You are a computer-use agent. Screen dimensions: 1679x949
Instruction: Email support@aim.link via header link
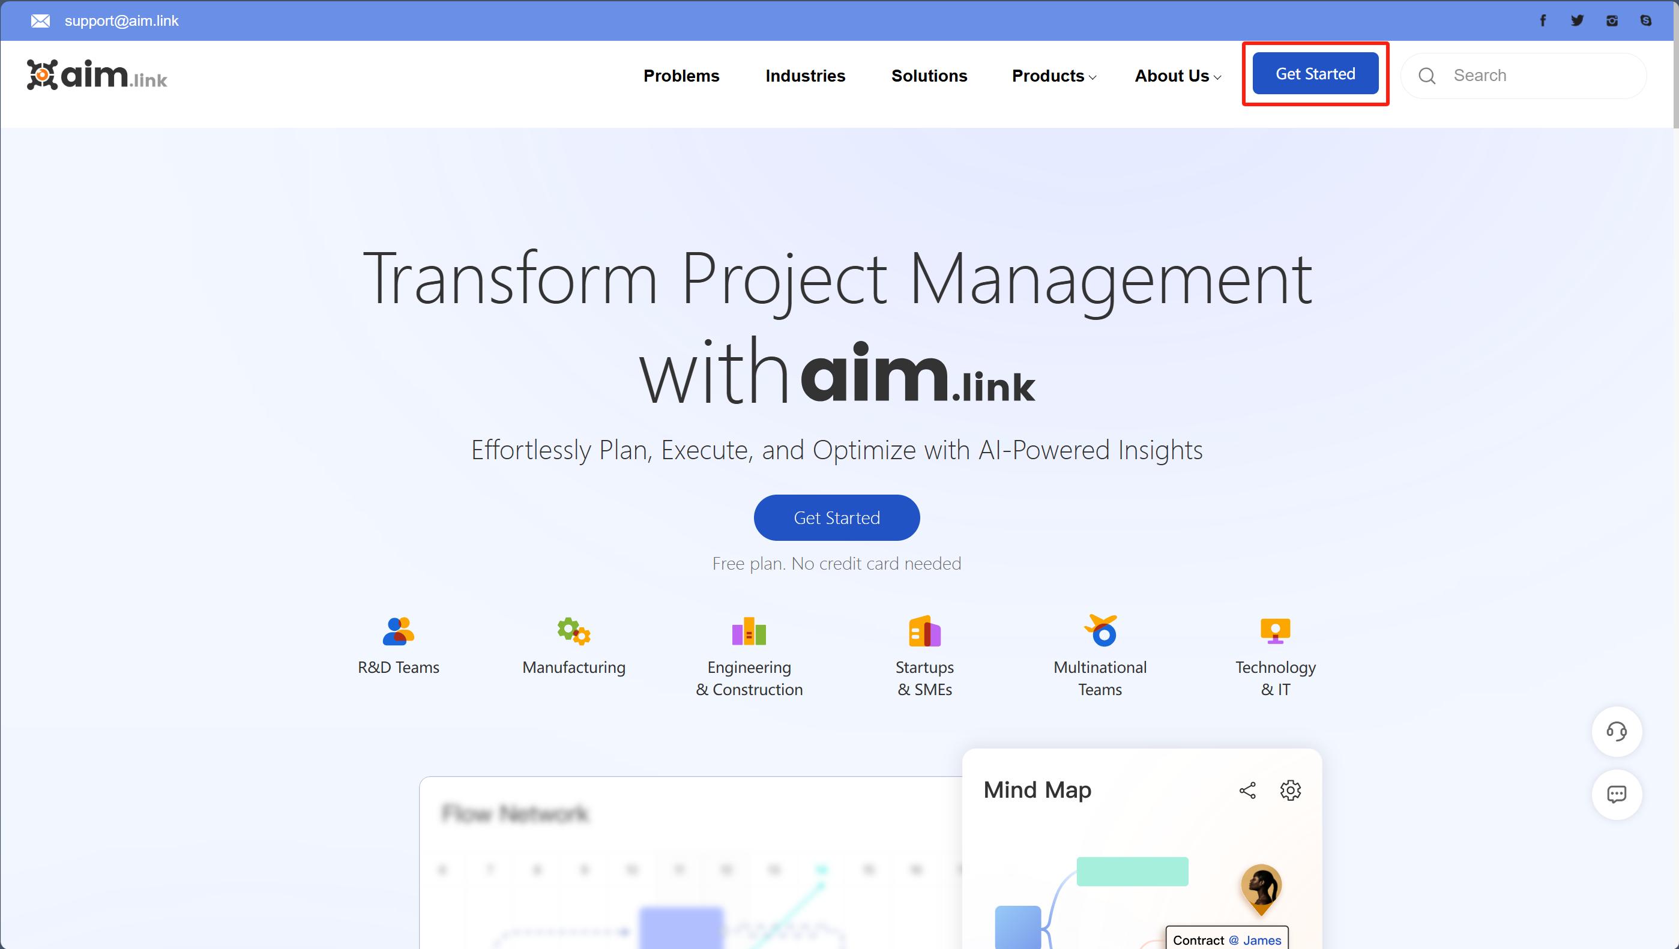tap(121, 20)
